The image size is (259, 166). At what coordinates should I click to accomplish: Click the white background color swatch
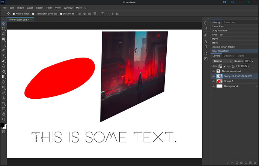click(5, 127)
